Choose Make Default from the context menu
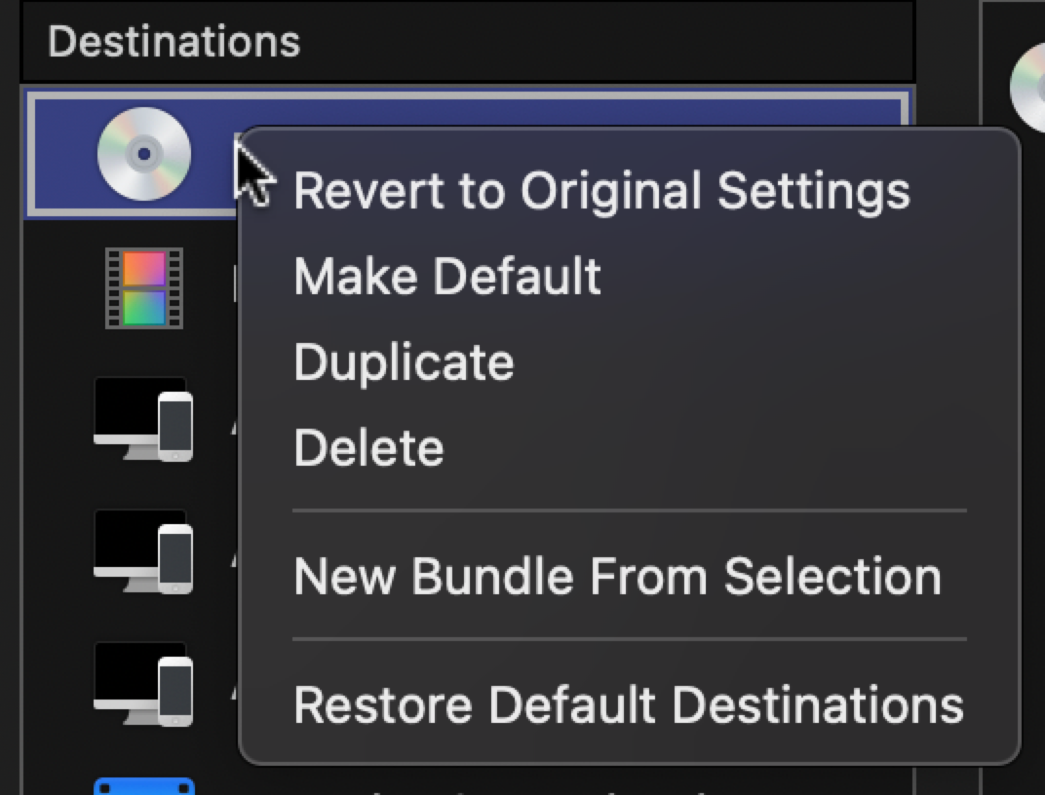The height and width of the screenshot is (795, 1045). tap(447, 276)
